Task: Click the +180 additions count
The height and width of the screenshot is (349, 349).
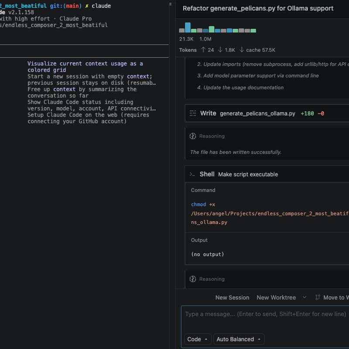Action: click(307, 113)
